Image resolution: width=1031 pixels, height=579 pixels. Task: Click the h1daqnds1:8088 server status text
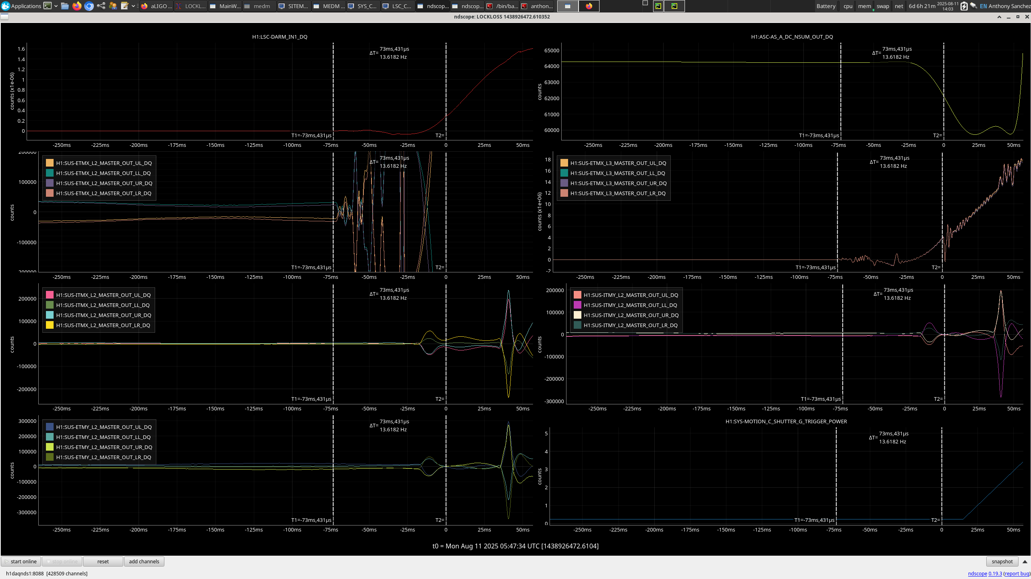[x=47, y=573]
